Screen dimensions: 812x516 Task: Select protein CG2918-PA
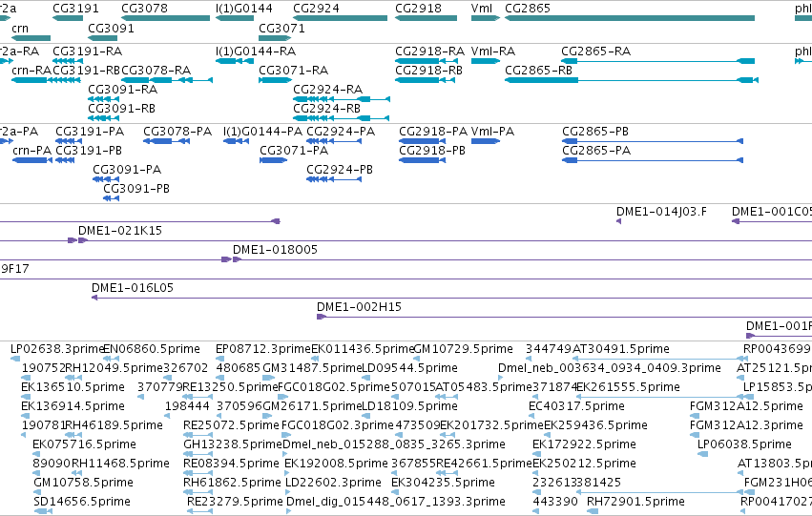pyautogui.click(x=433, y=132)
